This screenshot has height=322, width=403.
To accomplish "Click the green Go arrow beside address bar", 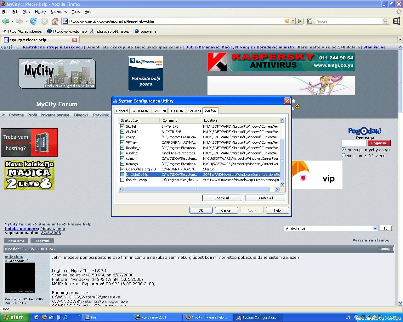I will click(x=300, y=21).
